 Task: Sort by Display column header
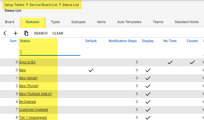tap(148, 41)
